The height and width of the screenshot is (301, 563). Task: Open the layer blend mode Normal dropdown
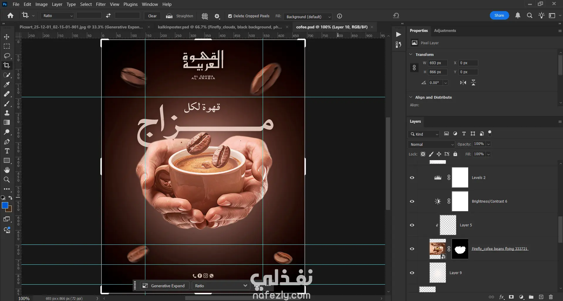point(431,144)
